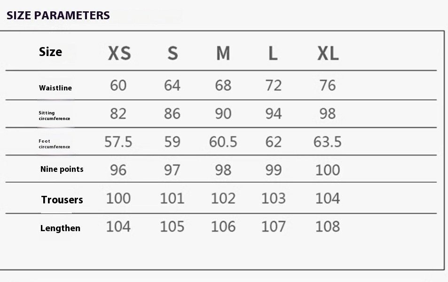This screenshot has height=282, width=448.
Task: Select lengthen value 105 for S
Action: click(x=172, y=226)
